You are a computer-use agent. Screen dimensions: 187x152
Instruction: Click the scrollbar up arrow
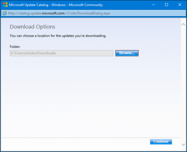tap(183, 24)
